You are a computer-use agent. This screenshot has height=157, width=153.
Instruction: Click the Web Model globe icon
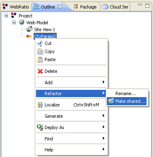pos(21,22)
